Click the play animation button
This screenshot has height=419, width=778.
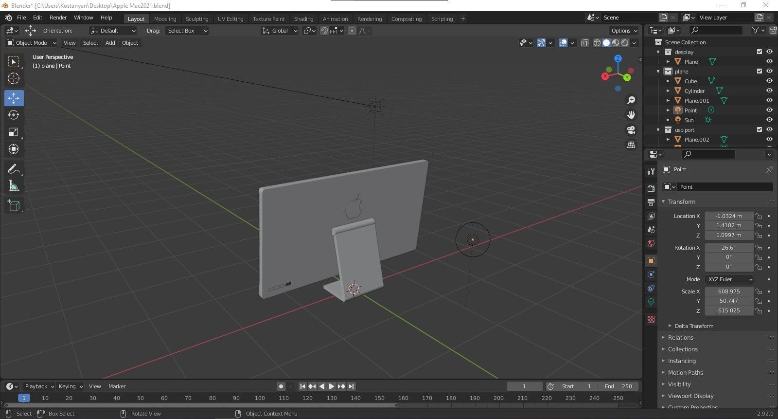pos(332,386)
